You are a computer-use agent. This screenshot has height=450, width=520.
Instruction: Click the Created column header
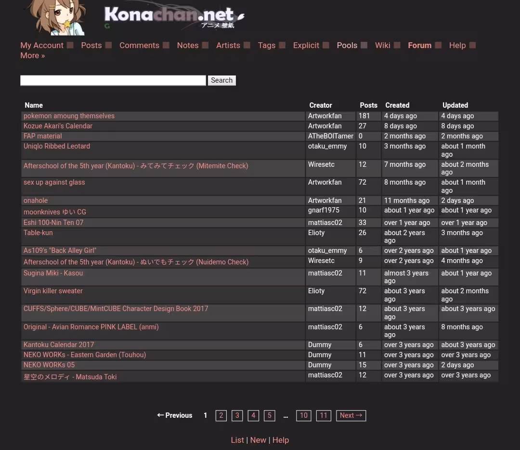[397, 105]
